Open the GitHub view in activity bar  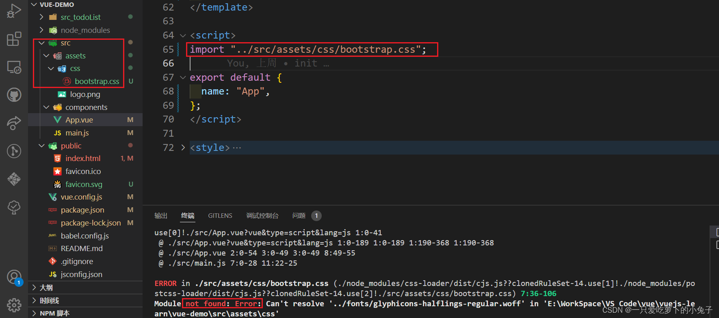[14, 95]
